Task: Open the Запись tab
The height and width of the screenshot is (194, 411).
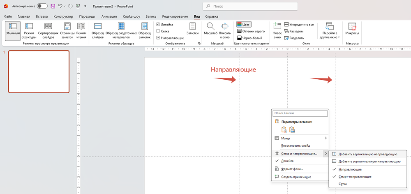Action: 151,16
